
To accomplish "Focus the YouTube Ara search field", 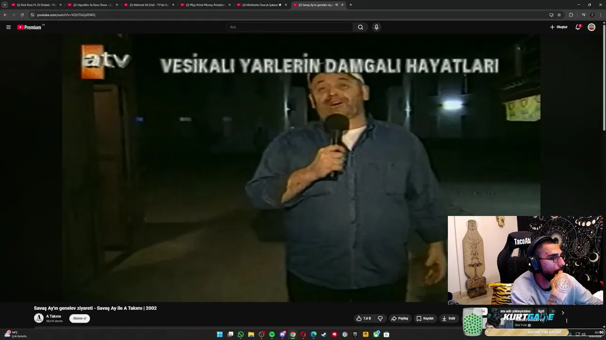I will (x=290, y=27).
